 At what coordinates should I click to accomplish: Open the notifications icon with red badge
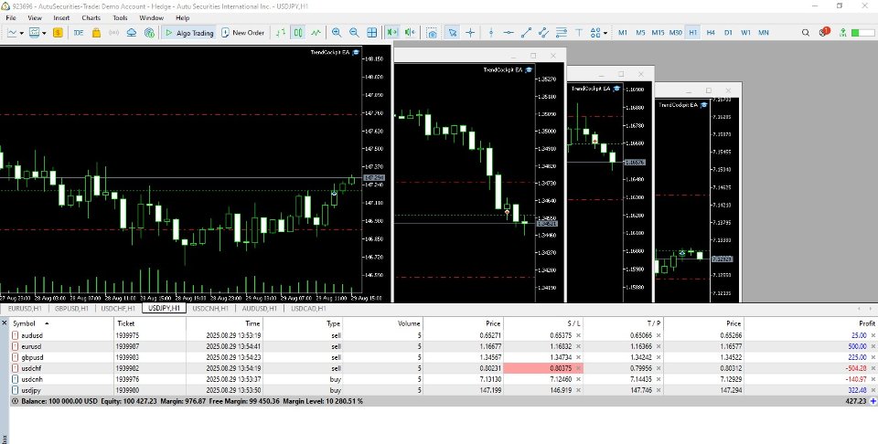coord(824,33)
